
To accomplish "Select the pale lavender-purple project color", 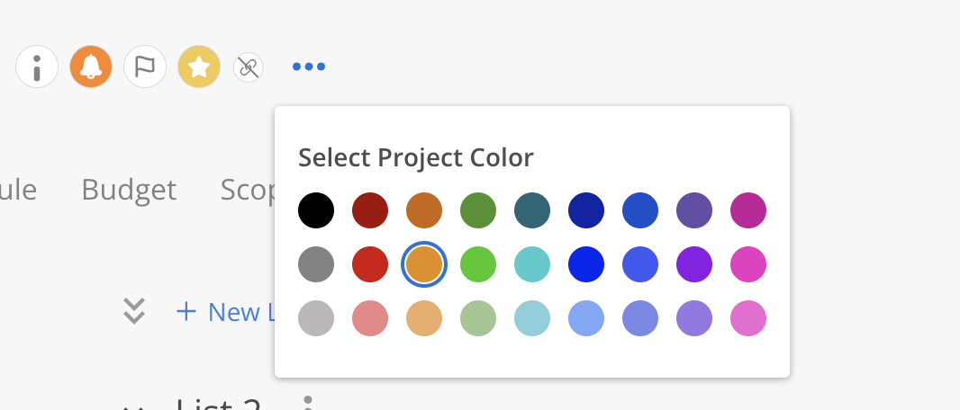I will (x=694, y=317).
